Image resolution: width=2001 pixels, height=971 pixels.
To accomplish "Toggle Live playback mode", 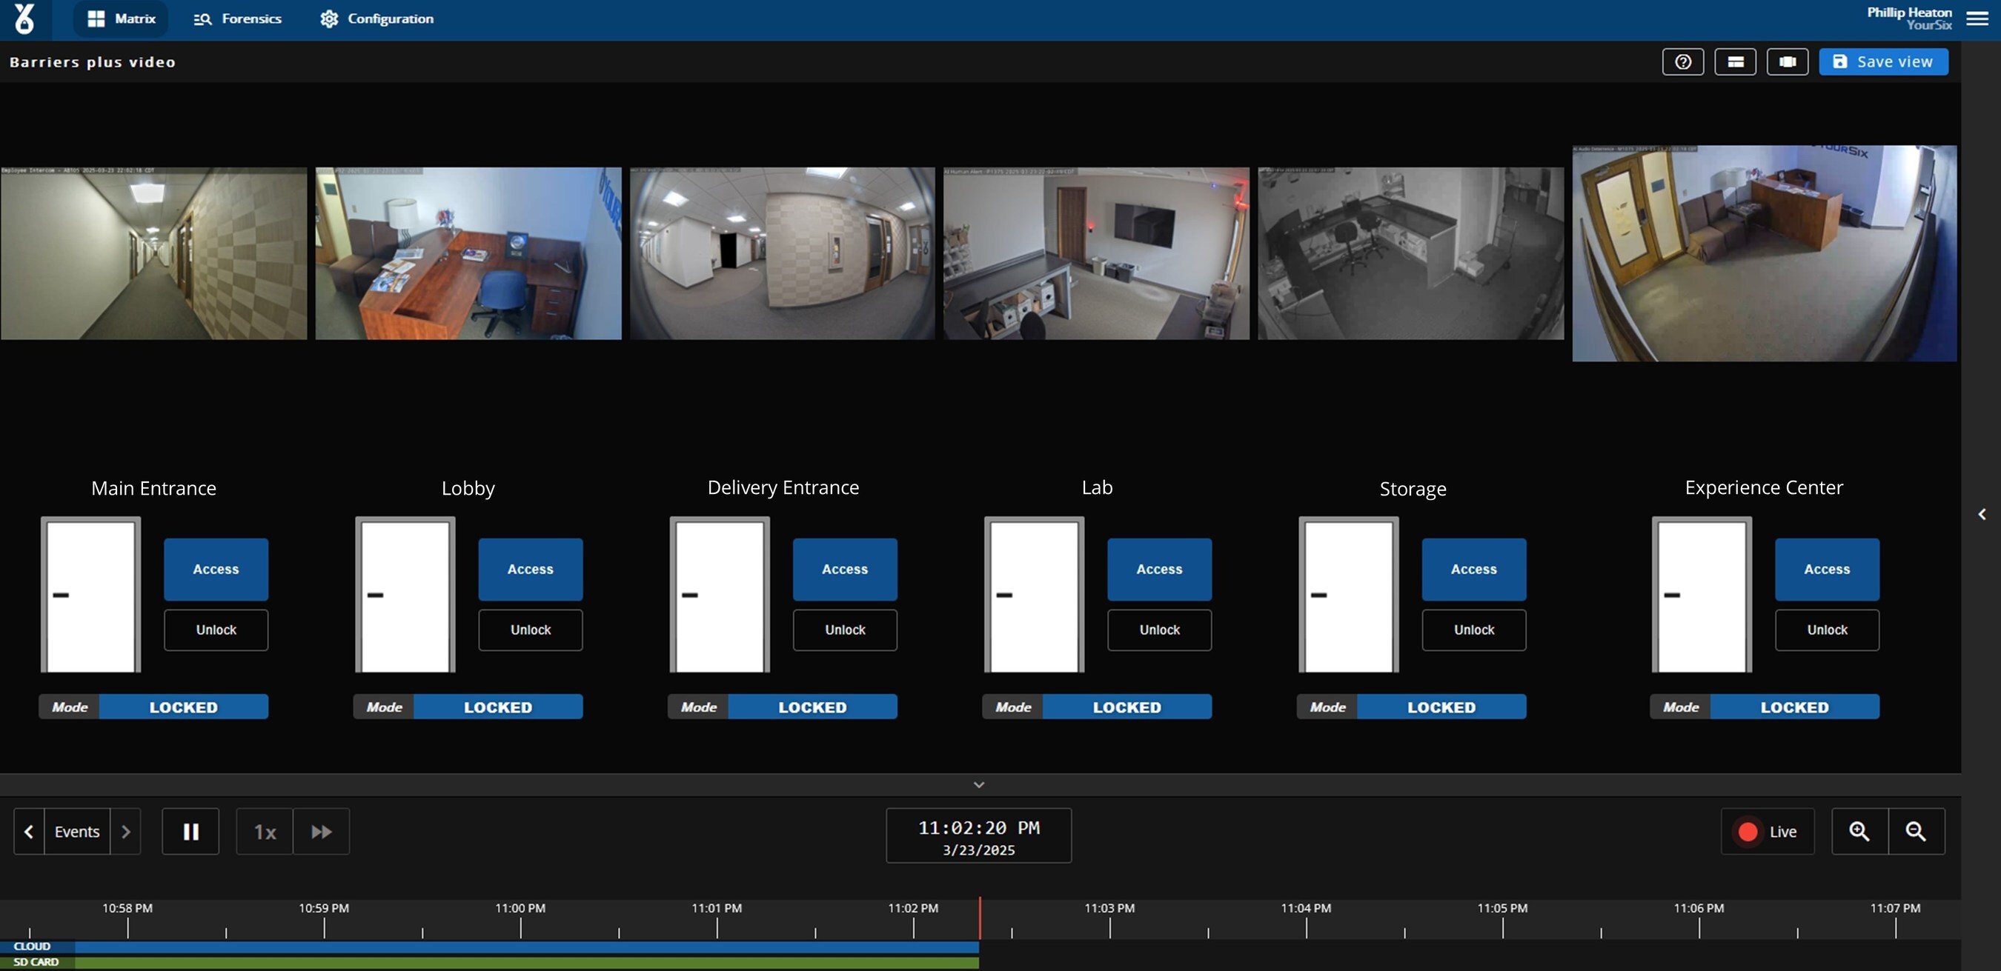I will tap(1768, 831).
